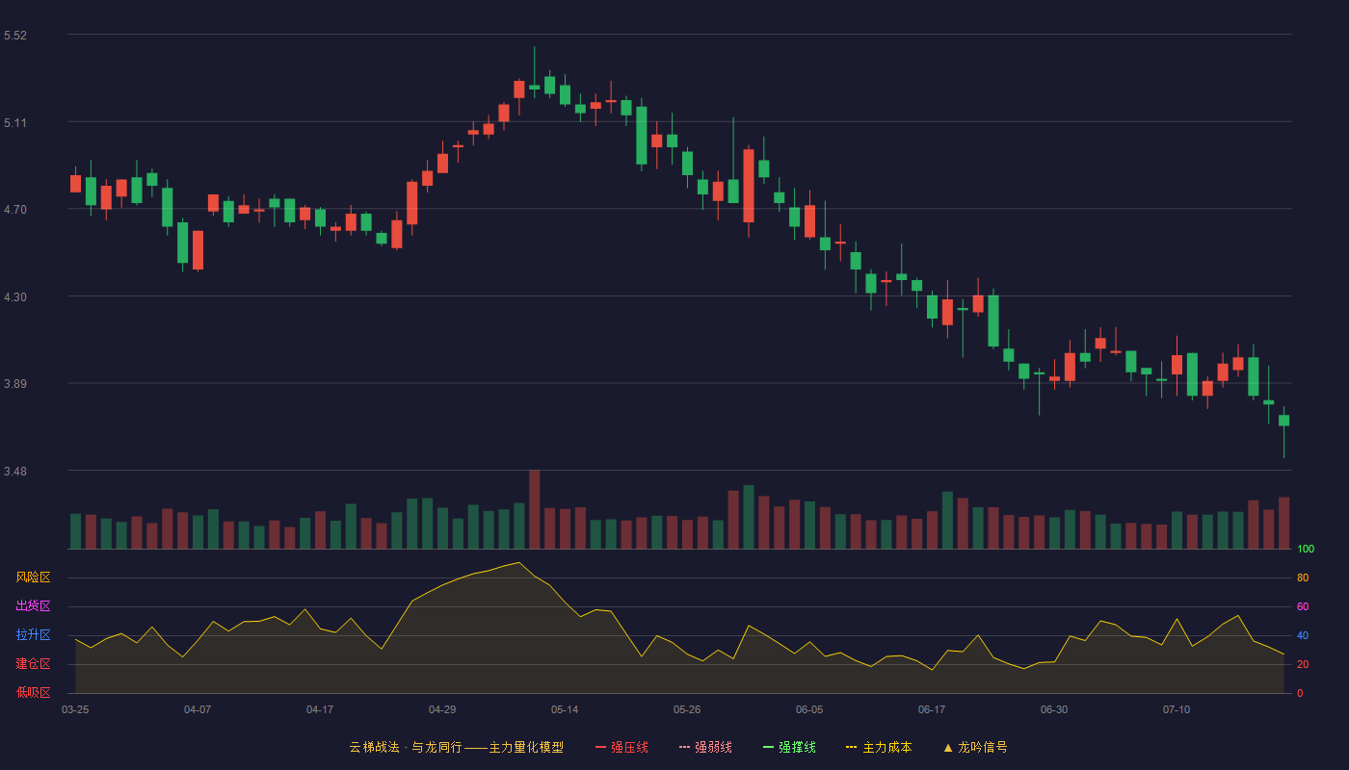The height and width of the screenshot is (770, 1349).
Task: Toggle the 强弱线 legend series
Action: point(705,747)
